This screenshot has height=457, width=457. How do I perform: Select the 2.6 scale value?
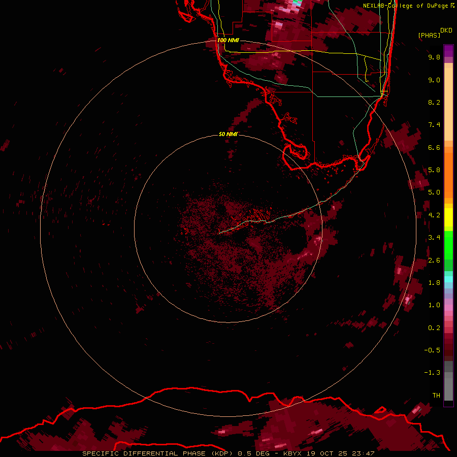tap(434, 260)
